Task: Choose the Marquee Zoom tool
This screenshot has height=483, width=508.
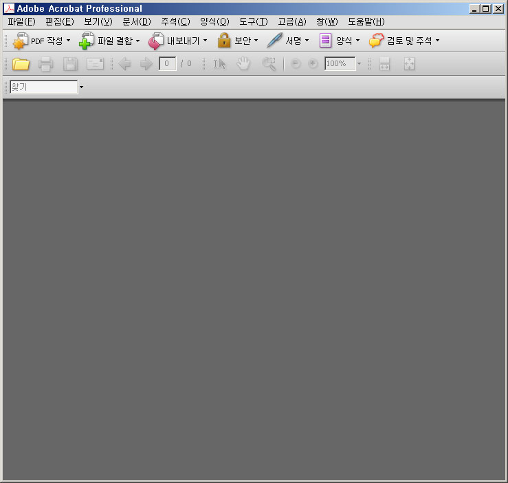Action: pos(269,64)
